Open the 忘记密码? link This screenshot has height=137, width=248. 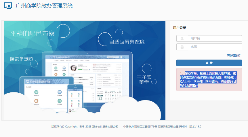point(234,56)
